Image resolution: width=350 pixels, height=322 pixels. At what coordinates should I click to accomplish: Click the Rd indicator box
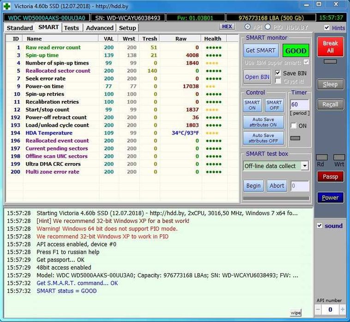coord(322,158)
